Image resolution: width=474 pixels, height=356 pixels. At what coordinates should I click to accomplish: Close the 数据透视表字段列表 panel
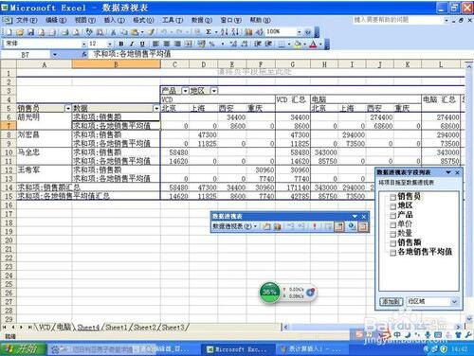457,172
